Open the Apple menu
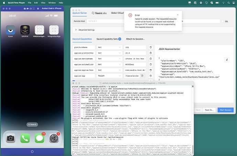 point(4,3)
